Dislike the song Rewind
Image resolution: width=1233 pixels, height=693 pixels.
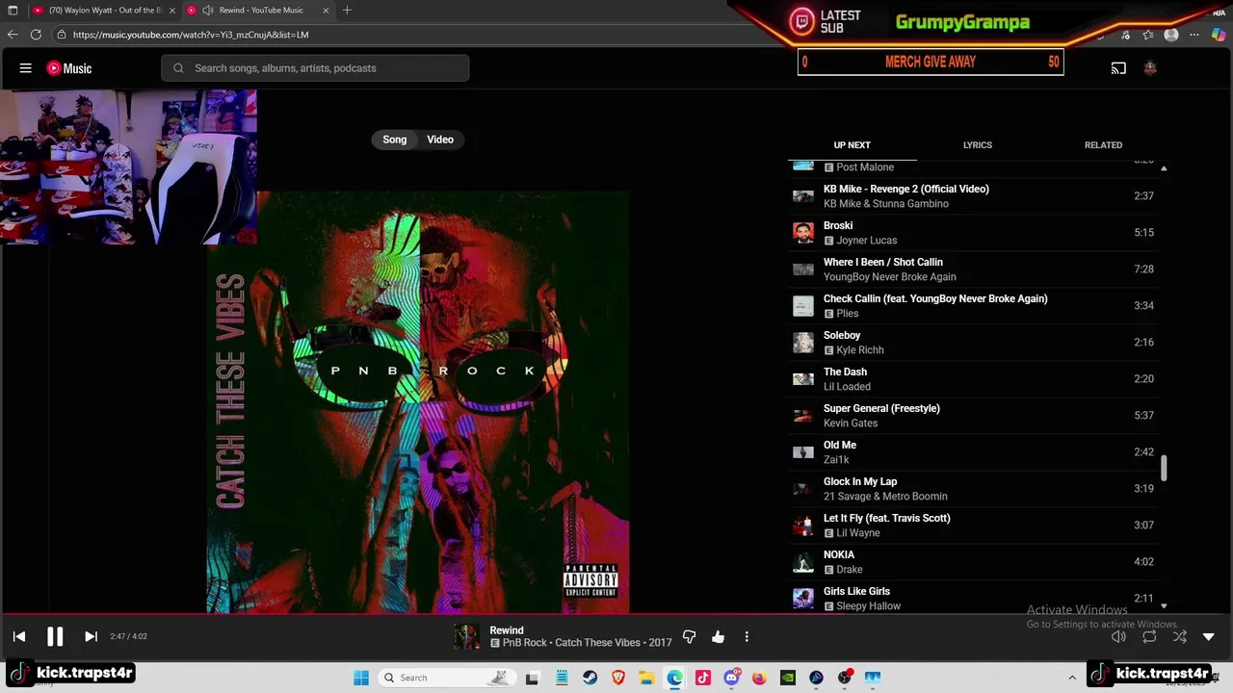coord(689,636)
